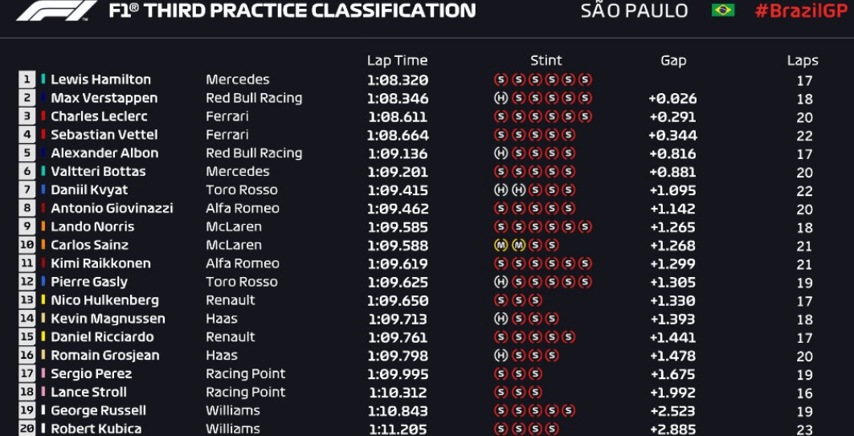The image size is (854, 436).
Task: Click Sebastian Vettel's lap time 1:08.664
Action: (398, 136)
